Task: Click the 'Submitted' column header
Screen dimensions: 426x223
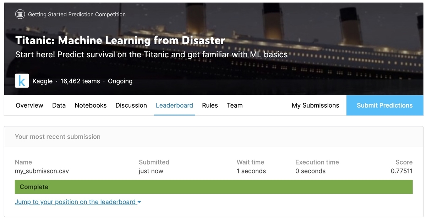Action: pos(154,162)
